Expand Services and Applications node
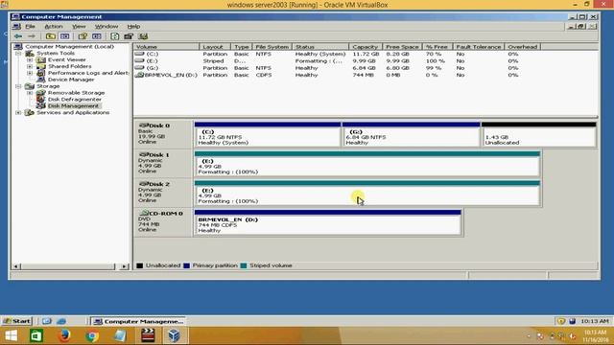The width and height of the screenshot is (614, 345). 18,113
